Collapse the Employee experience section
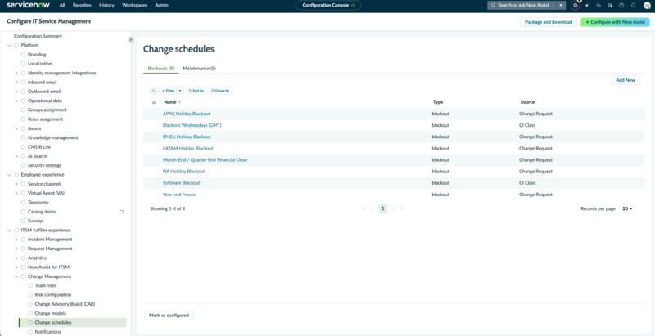This screenshot has width=655, height=336. 10,175
